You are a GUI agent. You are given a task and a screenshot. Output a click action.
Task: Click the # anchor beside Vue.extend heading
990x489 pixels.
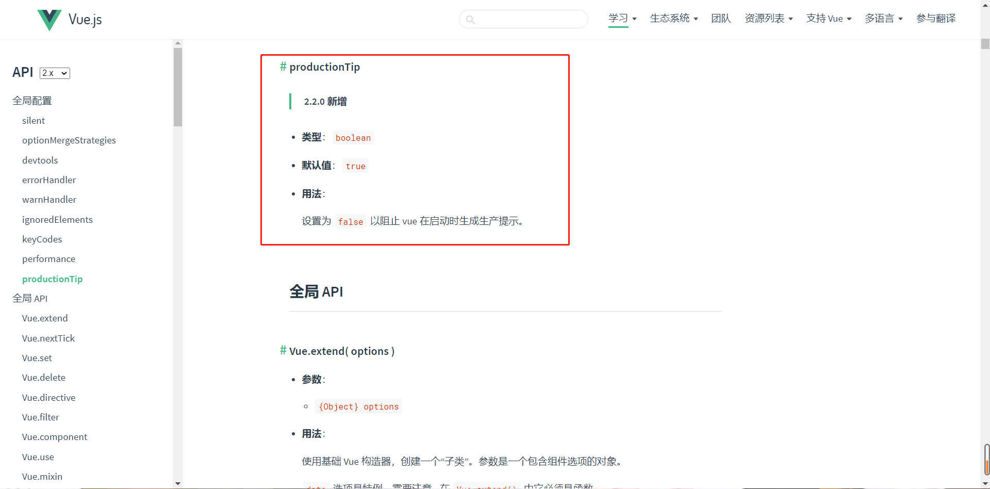point(283,351)
